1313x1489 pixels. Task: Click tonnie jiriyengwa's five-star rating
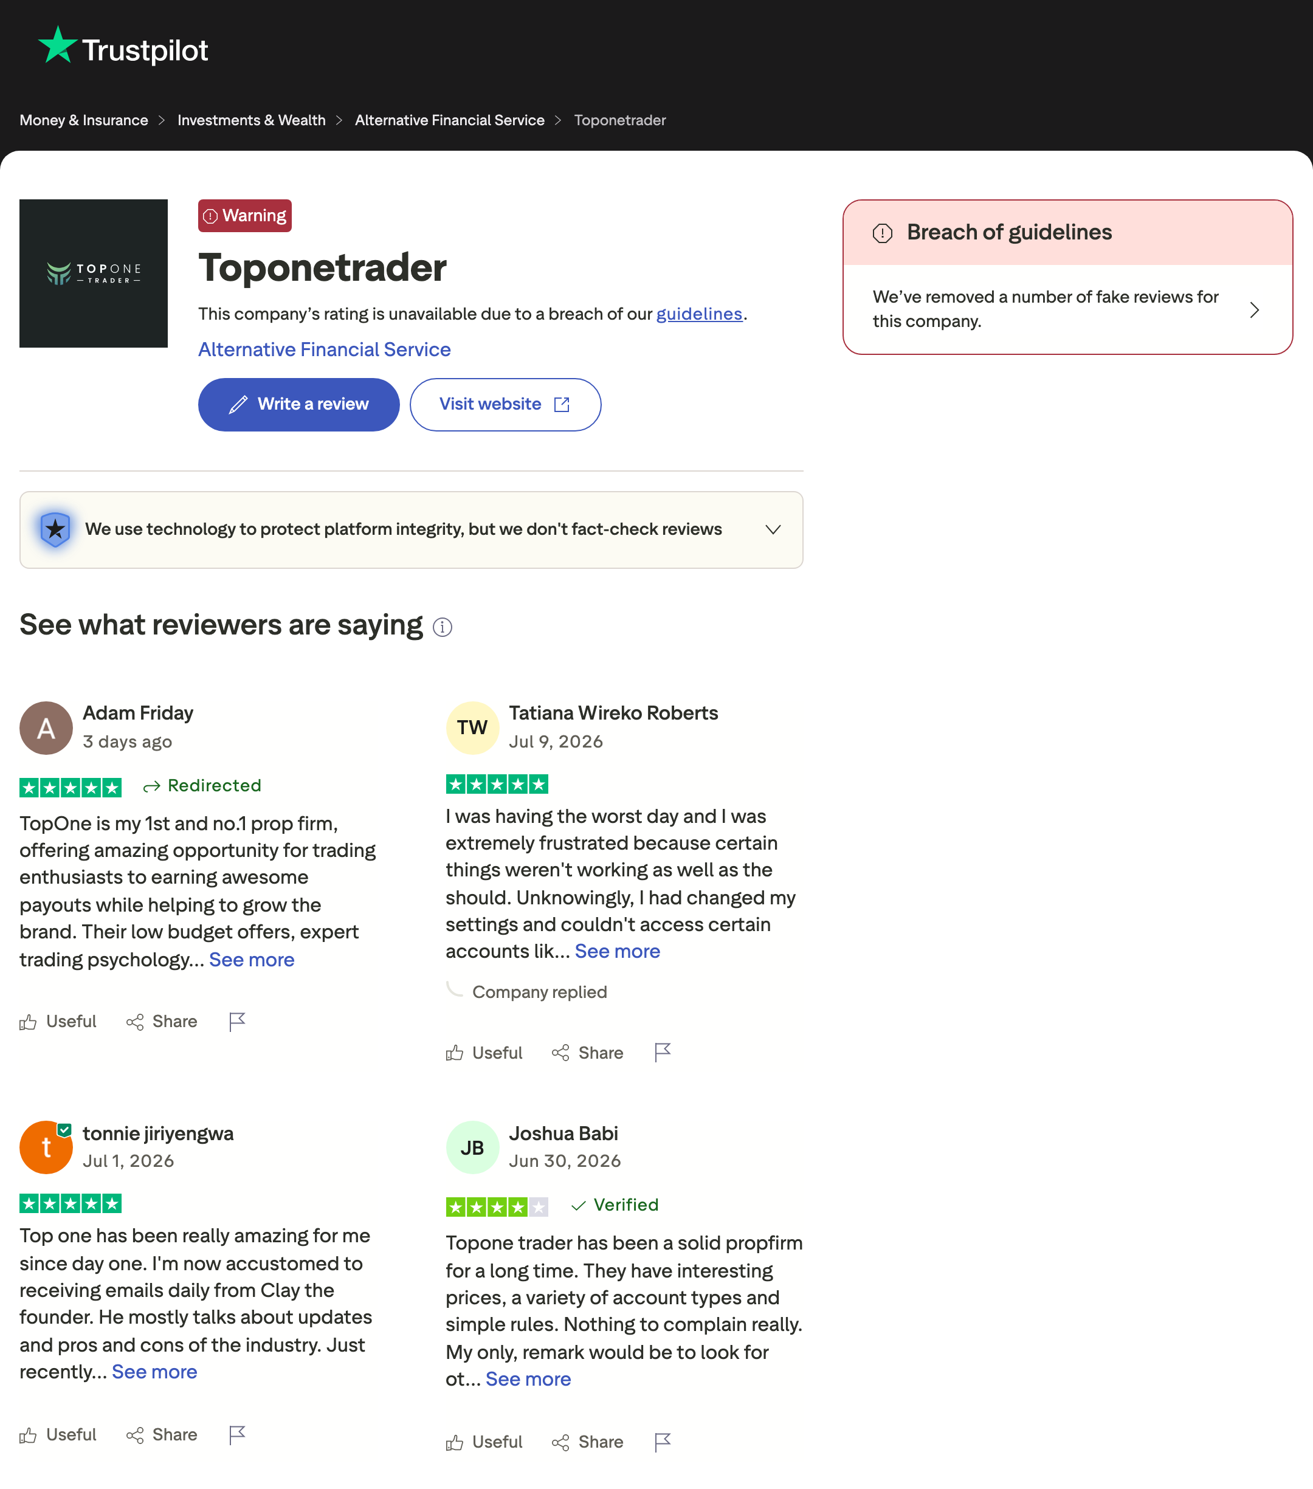click(x=71, y=1204)
